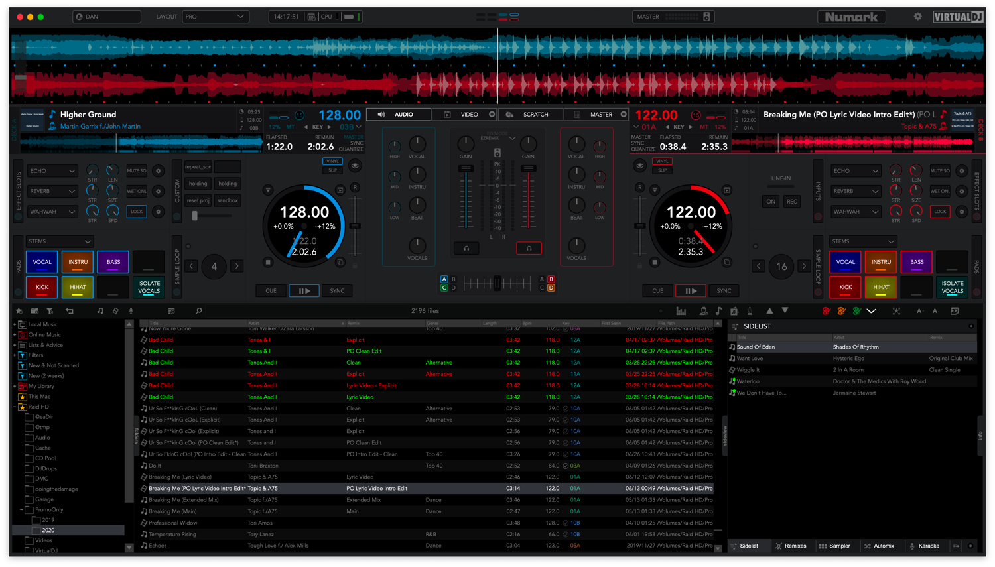Viewport: 995px width, 567px height.
Task: Click right deck stop square icon
Action: [x=654, y=262]
